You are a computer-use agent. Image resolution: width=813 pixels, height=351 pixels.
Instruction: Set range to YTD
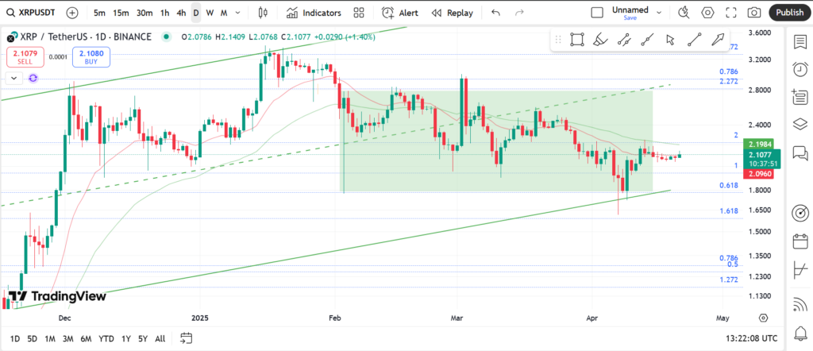[x=106, y=338]
